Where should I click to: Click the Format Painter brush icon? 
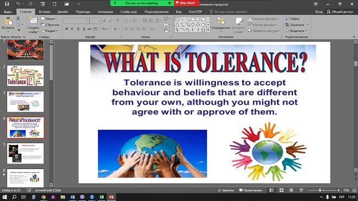coord(18,30)
